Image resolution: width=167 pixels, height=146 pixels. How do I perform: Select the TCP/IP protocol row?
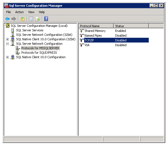(x=114, y=40)
